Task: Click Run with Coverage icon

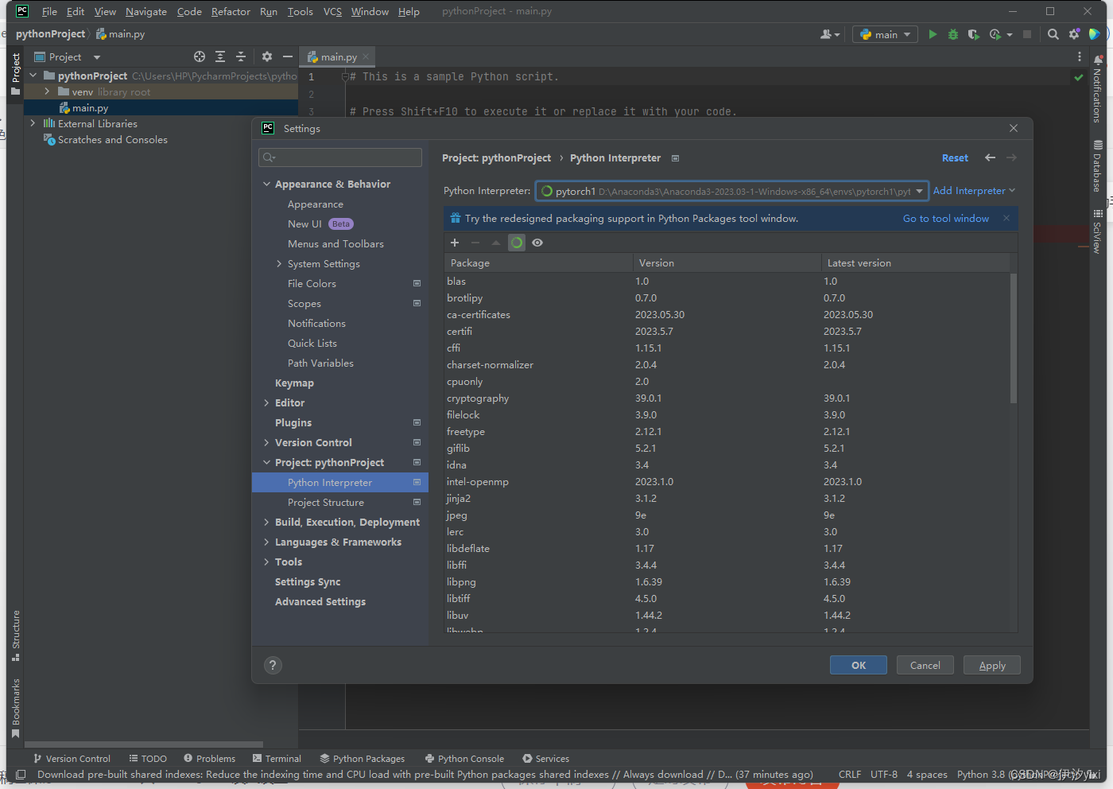Action: [973, 34]
